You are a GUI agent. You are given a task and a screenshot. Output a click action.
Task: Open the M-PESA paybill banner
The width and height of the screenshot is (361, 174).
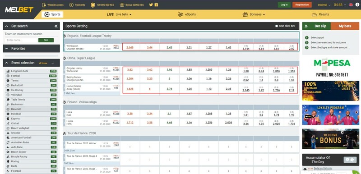pyautogui.click(x=331, y=67)
